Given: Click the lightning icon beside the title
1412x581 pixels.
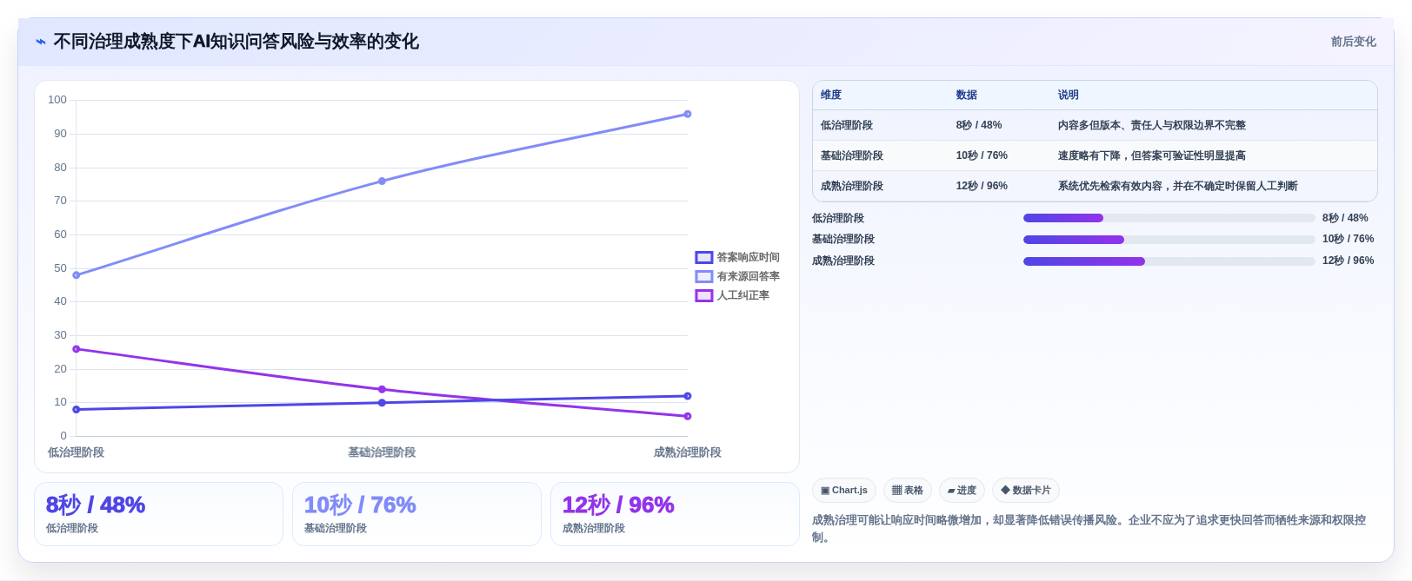Looking at the screenshot, I should (40, 42).
